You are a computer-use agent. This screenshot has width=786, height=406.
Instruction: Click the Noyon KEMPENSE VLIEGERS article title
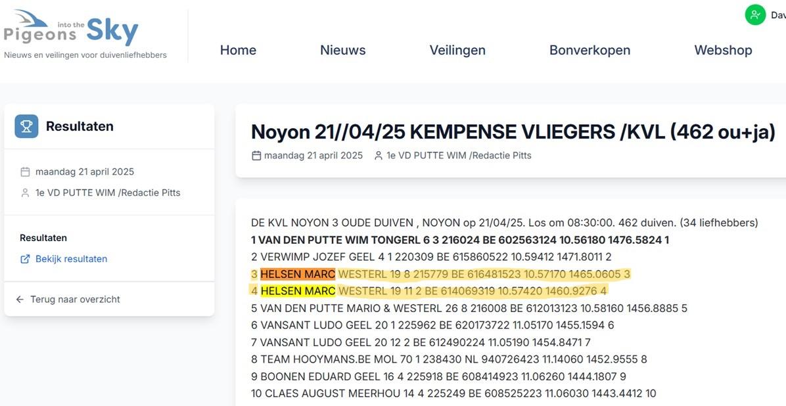coord(513,131)
